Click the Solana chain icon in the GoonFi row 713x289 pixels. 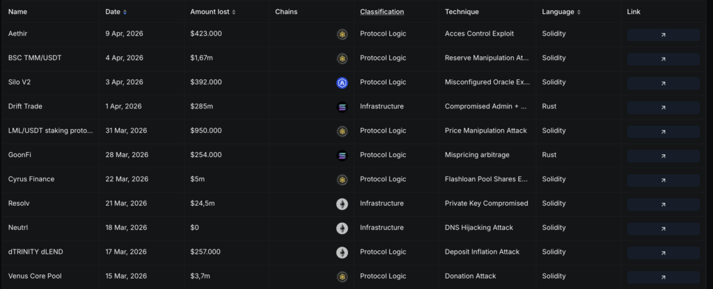(342, 156)
